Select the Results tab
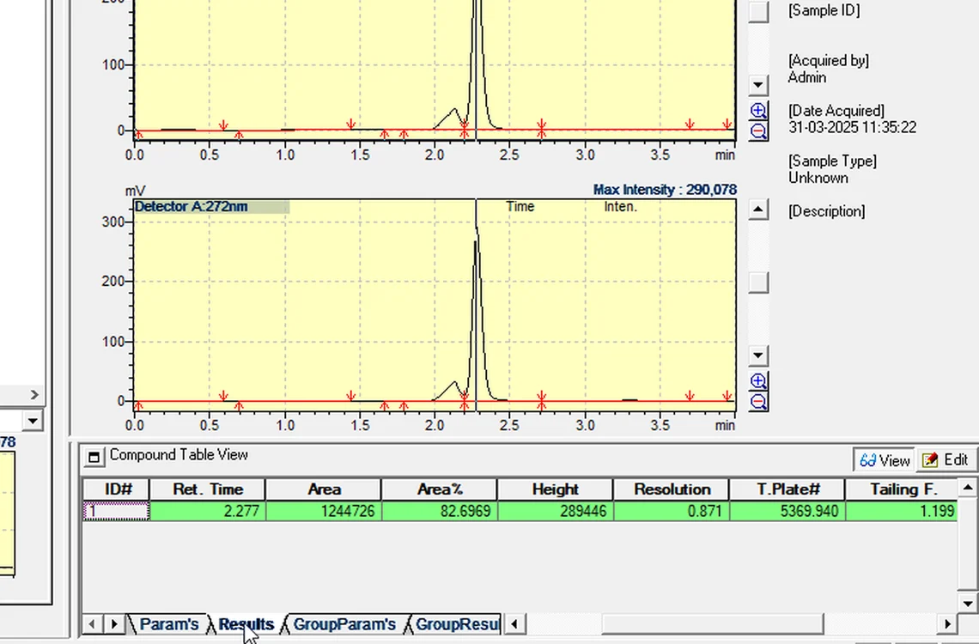This screenshot has height=644, width=979. [246, 624]
